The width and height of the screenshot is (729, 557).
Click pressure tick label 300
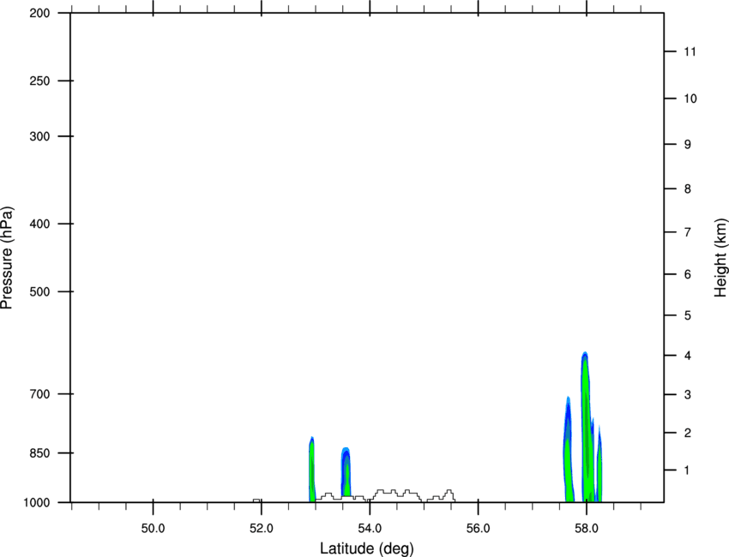(x=39, y=136)
